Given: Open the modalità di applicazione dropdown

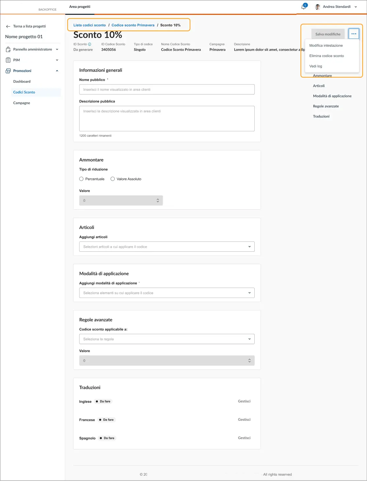Looking at the screenshot, I should pyautogui.click(x=167, y=293).
